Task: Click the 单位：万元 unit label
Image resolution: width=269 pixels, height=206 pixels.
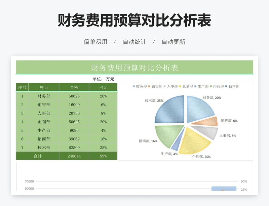Action: pyautogui.click(x=103, y=79)
